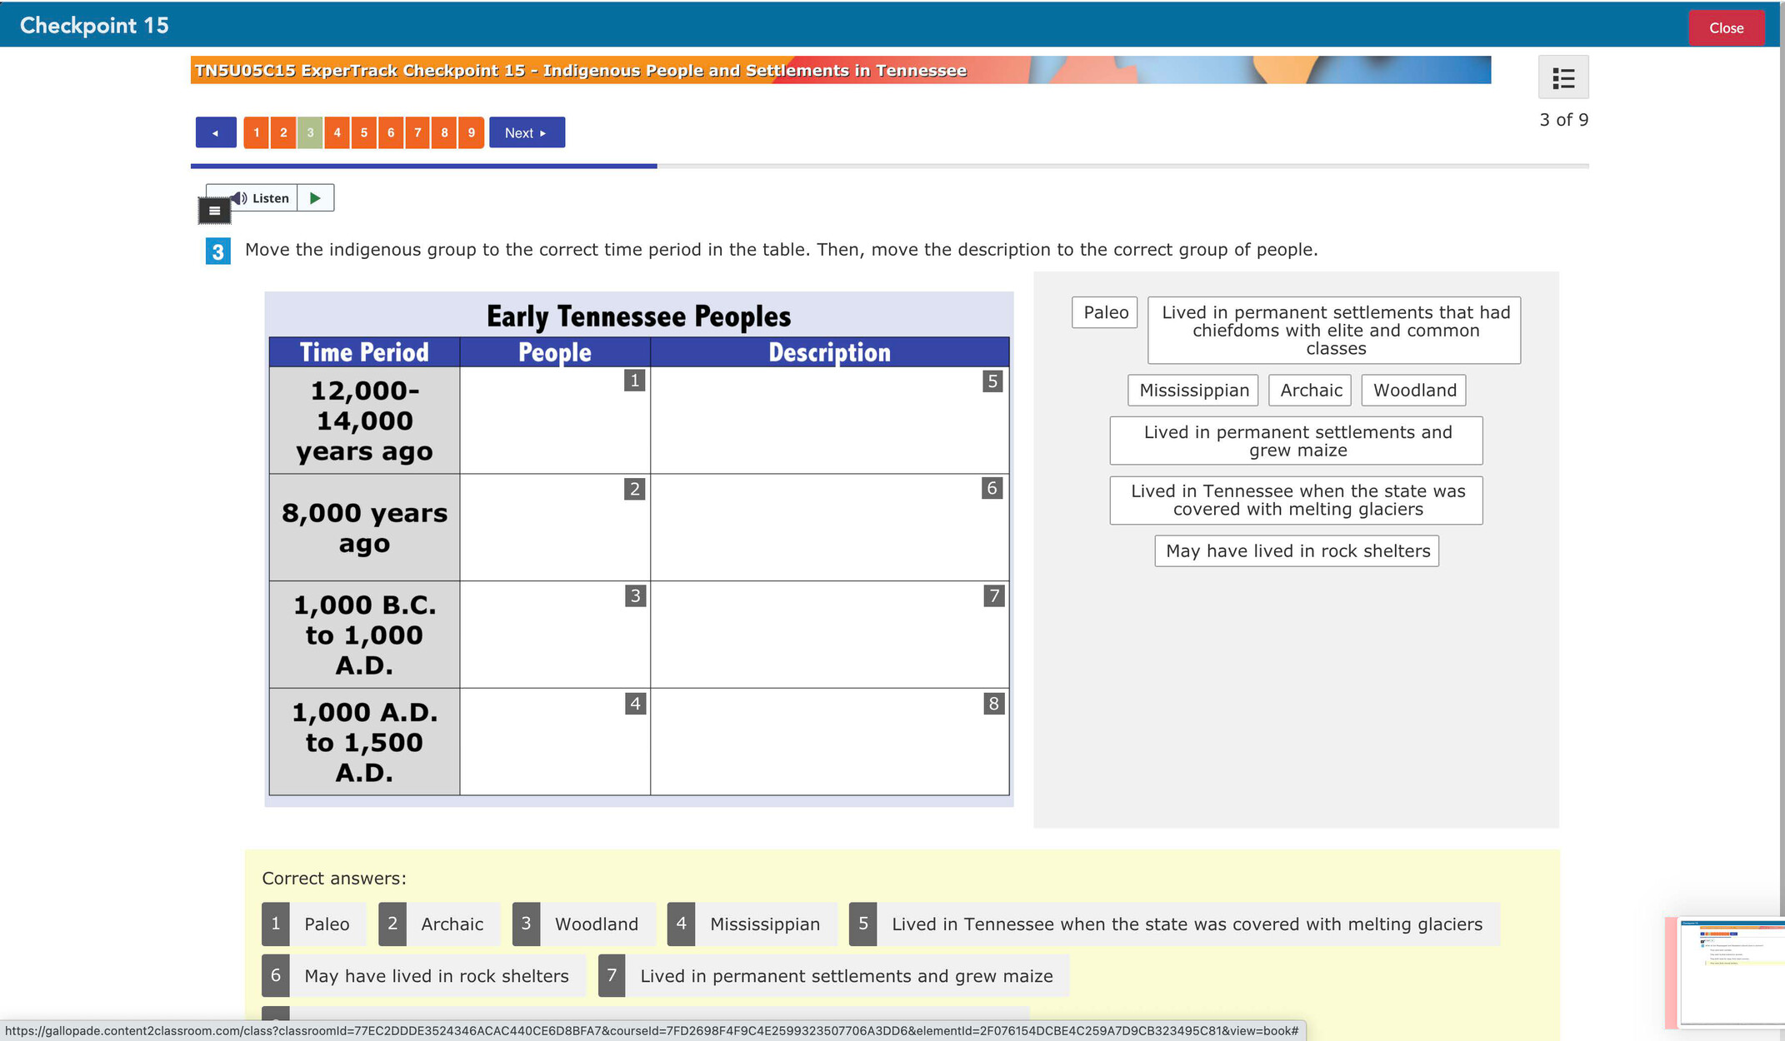This screenshot has width=1785, height=1041.
Task: Click drop zone 1 in People column
Action: coord(554,421)
